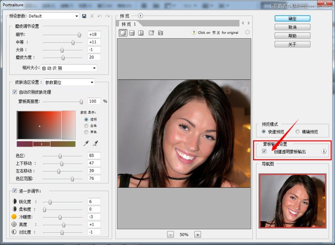The image size is (335, 245).
Task: Uncheck 创建透明蒙板输出 option
Action: click(x=264, y=151)
